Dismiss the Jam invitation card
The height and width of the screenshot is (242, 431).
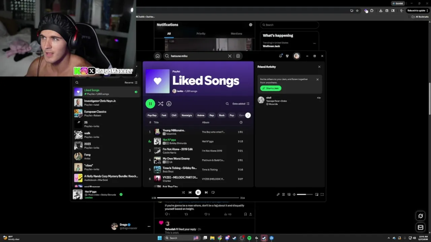point(317,80)
